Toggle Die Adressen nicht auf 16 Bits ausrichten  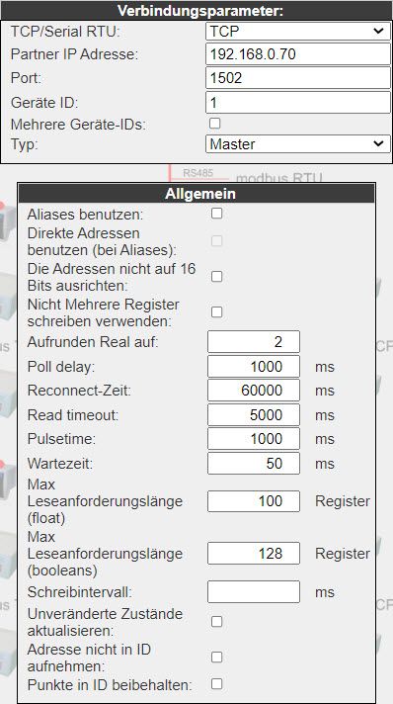click(216, 277)
